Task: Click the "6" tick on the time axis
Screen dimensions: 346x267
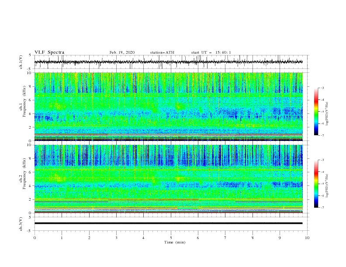Action: tap(198, 238)
